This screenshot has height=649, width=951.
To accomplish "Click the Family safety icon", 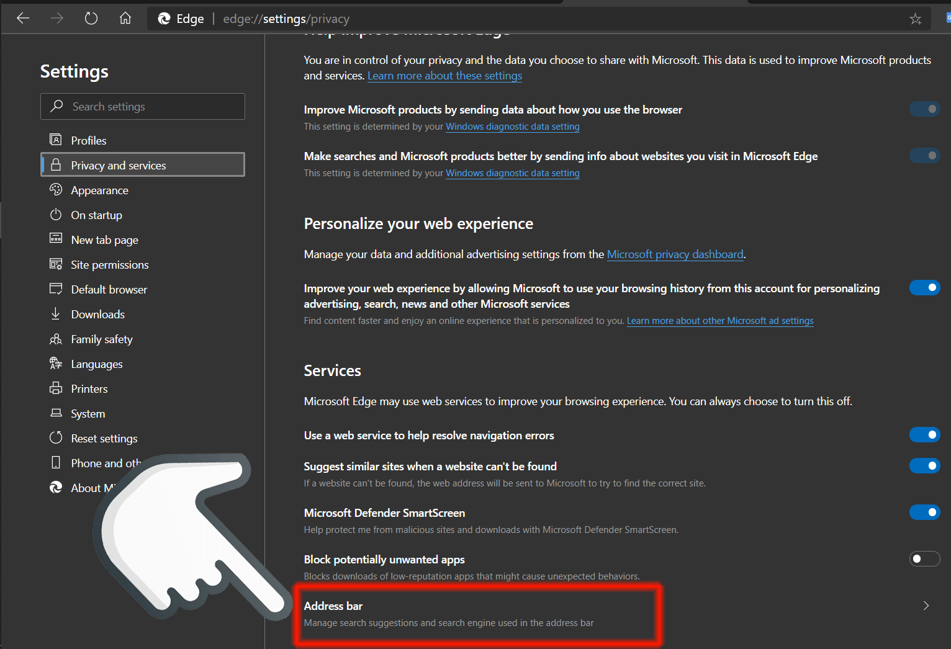I will [x=56, y=339].
